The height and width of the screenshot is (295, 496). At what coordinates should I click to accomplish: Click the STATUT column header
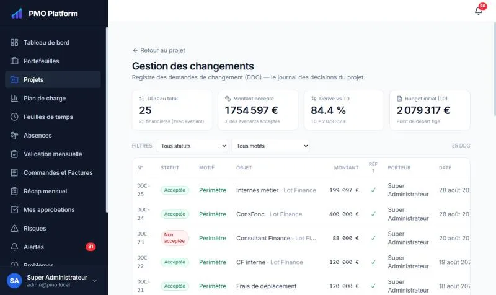point(169,167)
